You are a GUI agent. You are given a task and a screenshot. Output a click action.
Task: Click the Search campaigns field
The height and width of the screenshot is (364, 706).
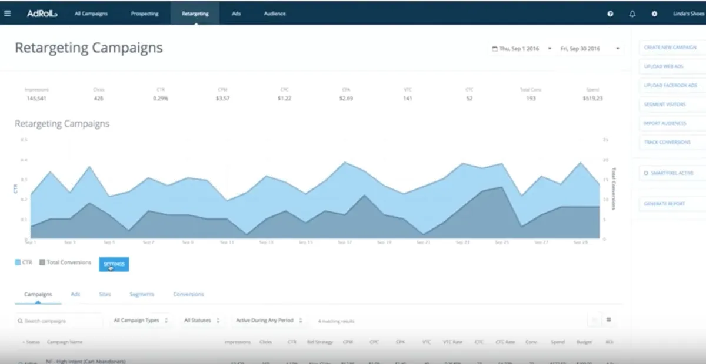(59, 321)
